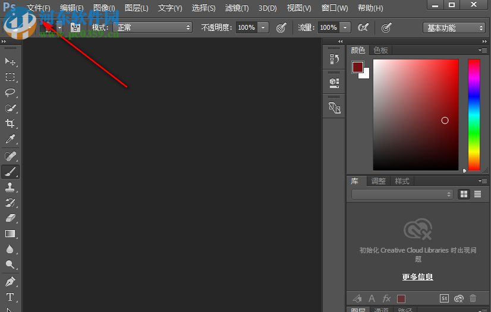Click the foreground color swatch
491x312 pixels.
point(357,67)
